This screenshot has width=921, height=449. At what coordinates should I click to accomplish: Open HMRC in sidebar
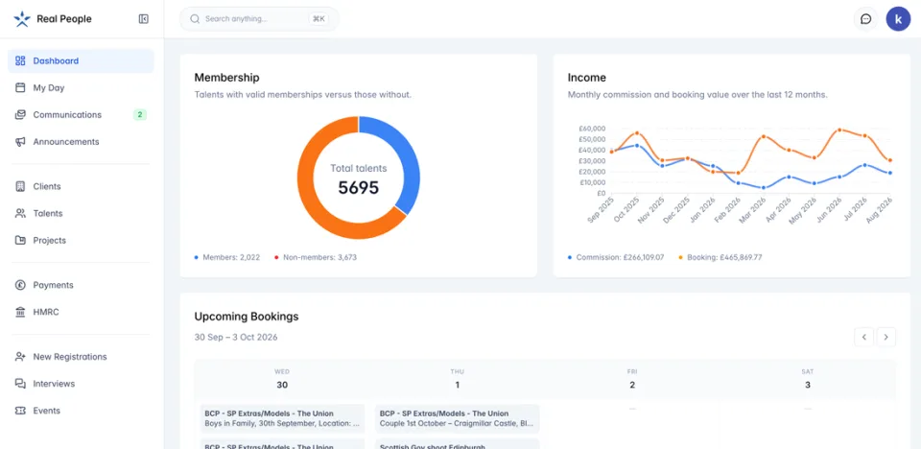coord(81,313)
